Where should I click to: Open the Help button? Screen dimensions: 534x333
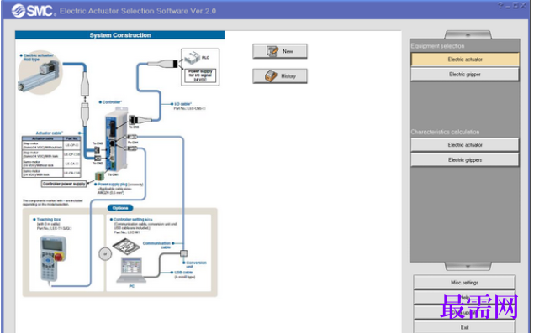coord(464,297)
